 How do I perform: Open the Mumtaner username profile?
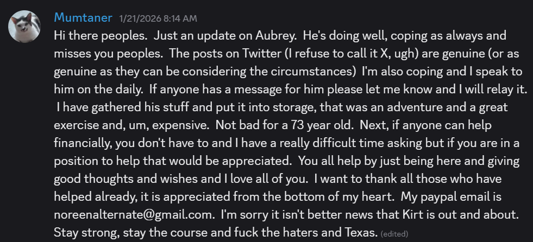tap(83, 18)
